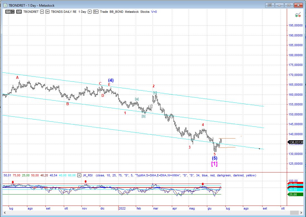The width and height of the screenshot is (306, 217).
Task: Click the lower orange horizontal line right of the last bar
Action: pos(227,147)
